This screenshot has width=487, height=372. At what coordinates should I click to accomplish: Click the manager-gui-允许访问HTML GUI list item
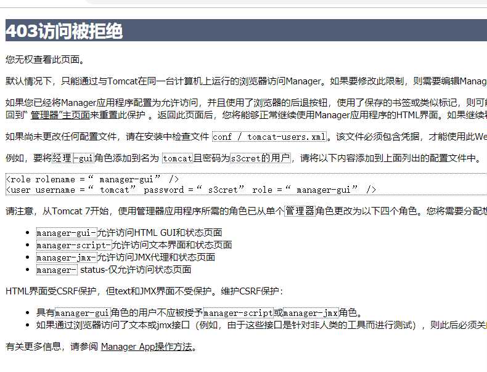pyautogui.click(x=129, y=232)
